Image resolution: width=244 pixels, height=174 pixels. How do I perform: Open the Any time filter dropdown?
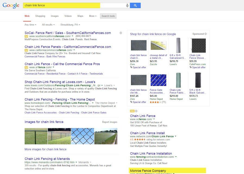coord(30,25)
